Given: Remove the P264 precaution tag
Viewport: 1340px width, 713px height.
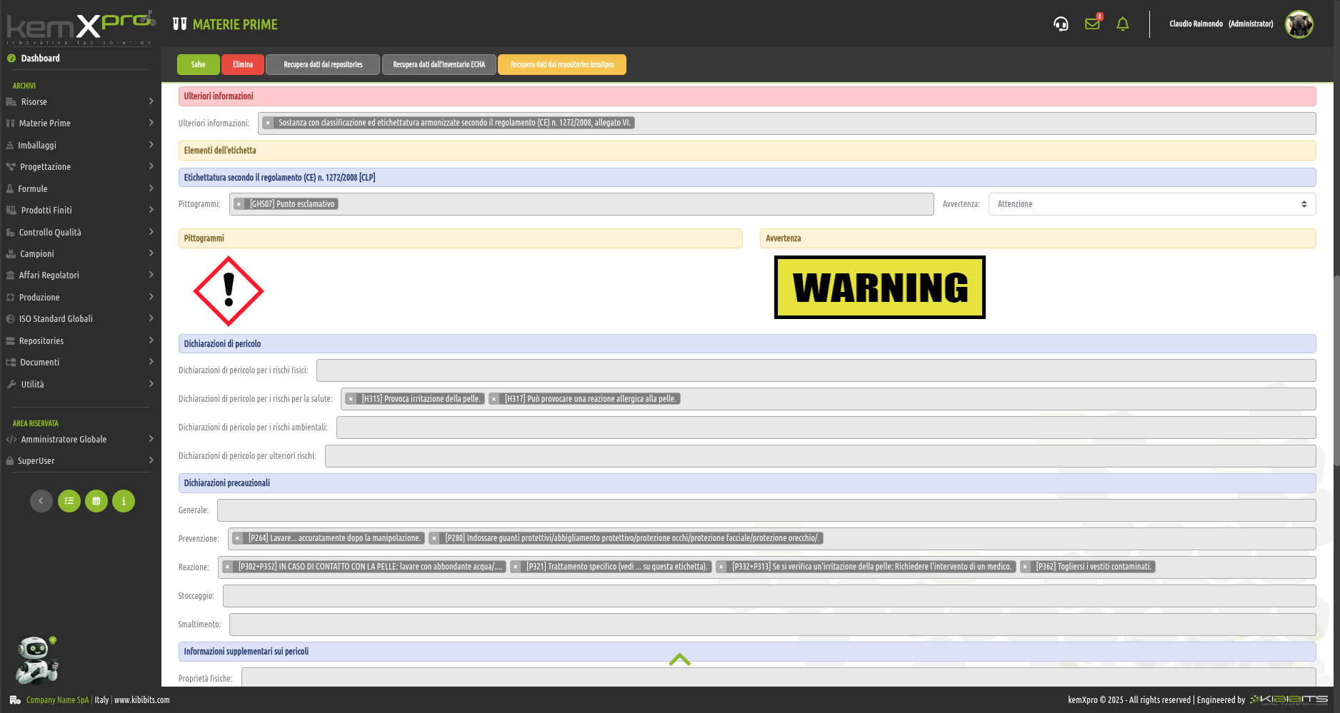Looking at the screenshot, I should pyautogui.click(x=237, y=538).
